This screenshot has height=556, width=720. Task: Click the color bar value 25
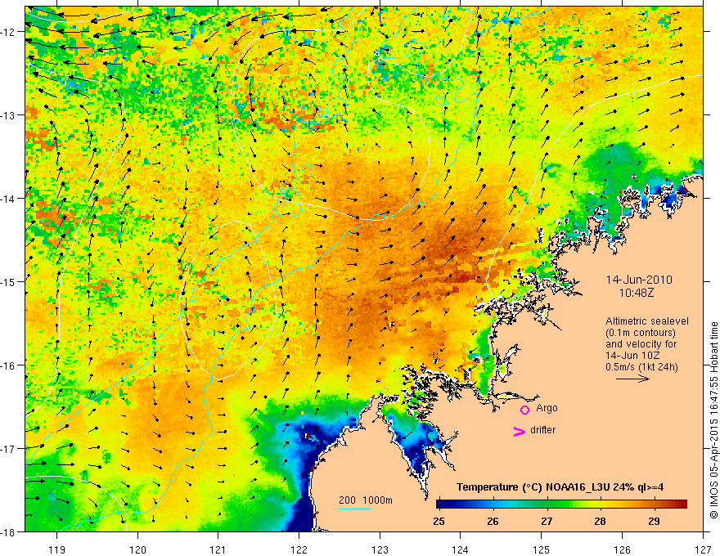tap(439, 521)
